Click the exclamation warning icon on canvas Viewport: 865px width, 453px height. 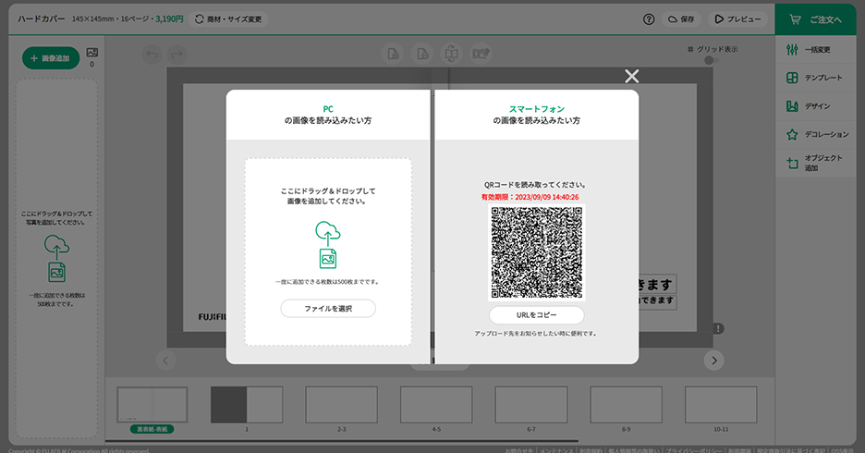(718, 328)
